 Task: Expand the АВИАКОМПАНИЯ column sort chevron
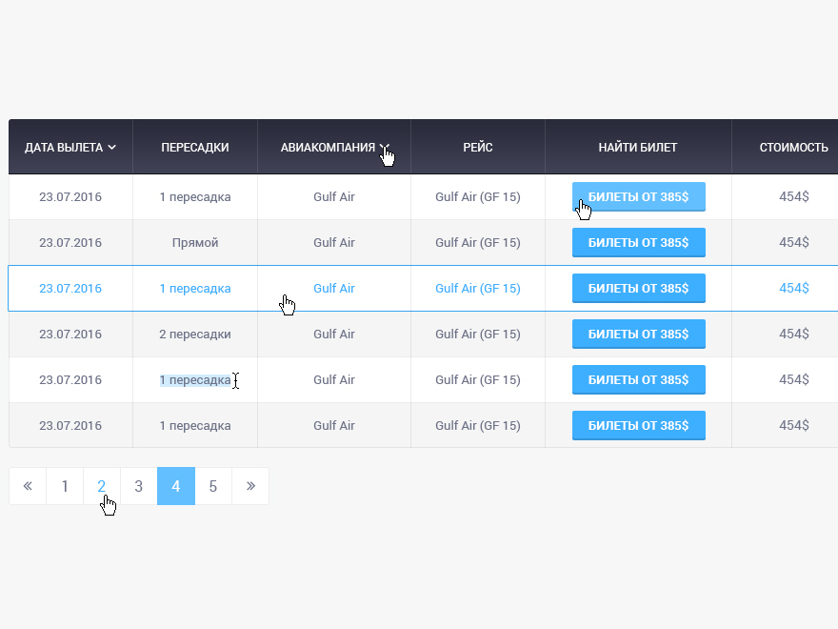tap(384, 148)
